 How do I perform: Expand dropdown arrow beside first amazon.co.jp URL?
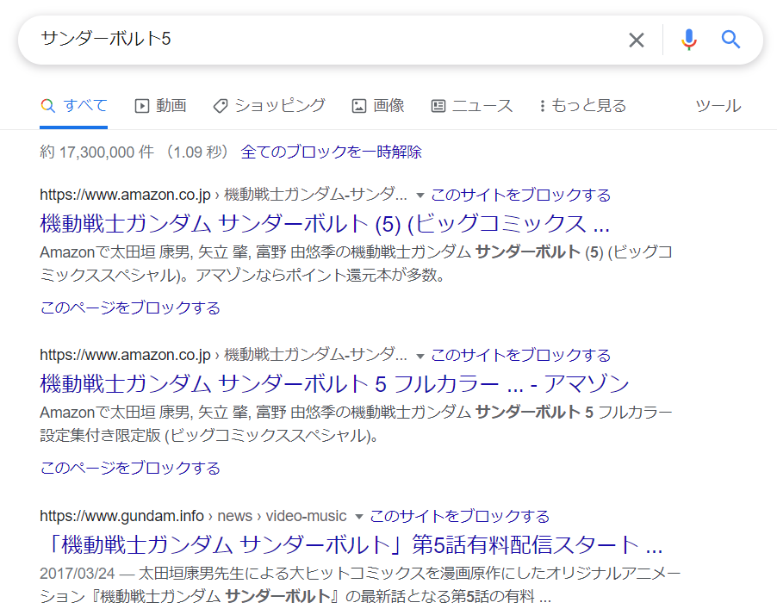pyautogui.click(x=420, y=196)
